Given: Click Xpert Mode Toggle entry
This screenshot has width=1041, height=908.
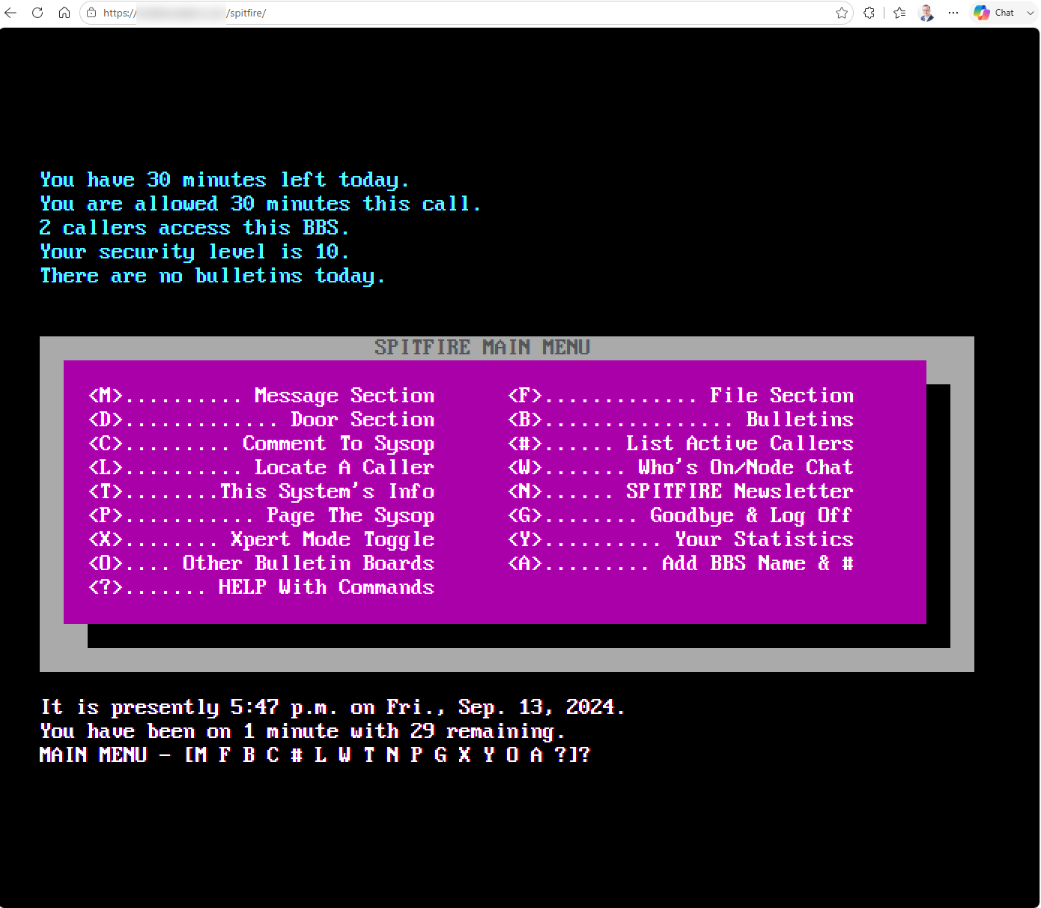Looking at the screenshot, I should click(x=261, y=539).
